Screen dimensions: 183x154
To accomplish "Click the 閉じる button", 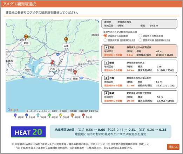I will point(173,147).
